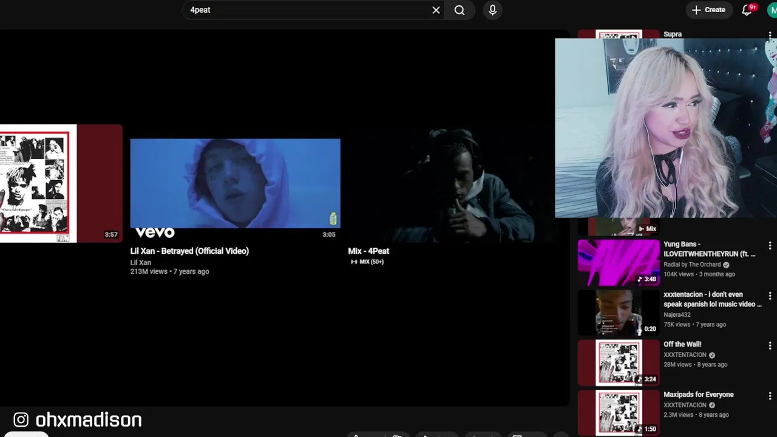This screenshot has height=437, width=777.
Task: Click 213M views • 7 years ago text
Action: click(169, 272)
